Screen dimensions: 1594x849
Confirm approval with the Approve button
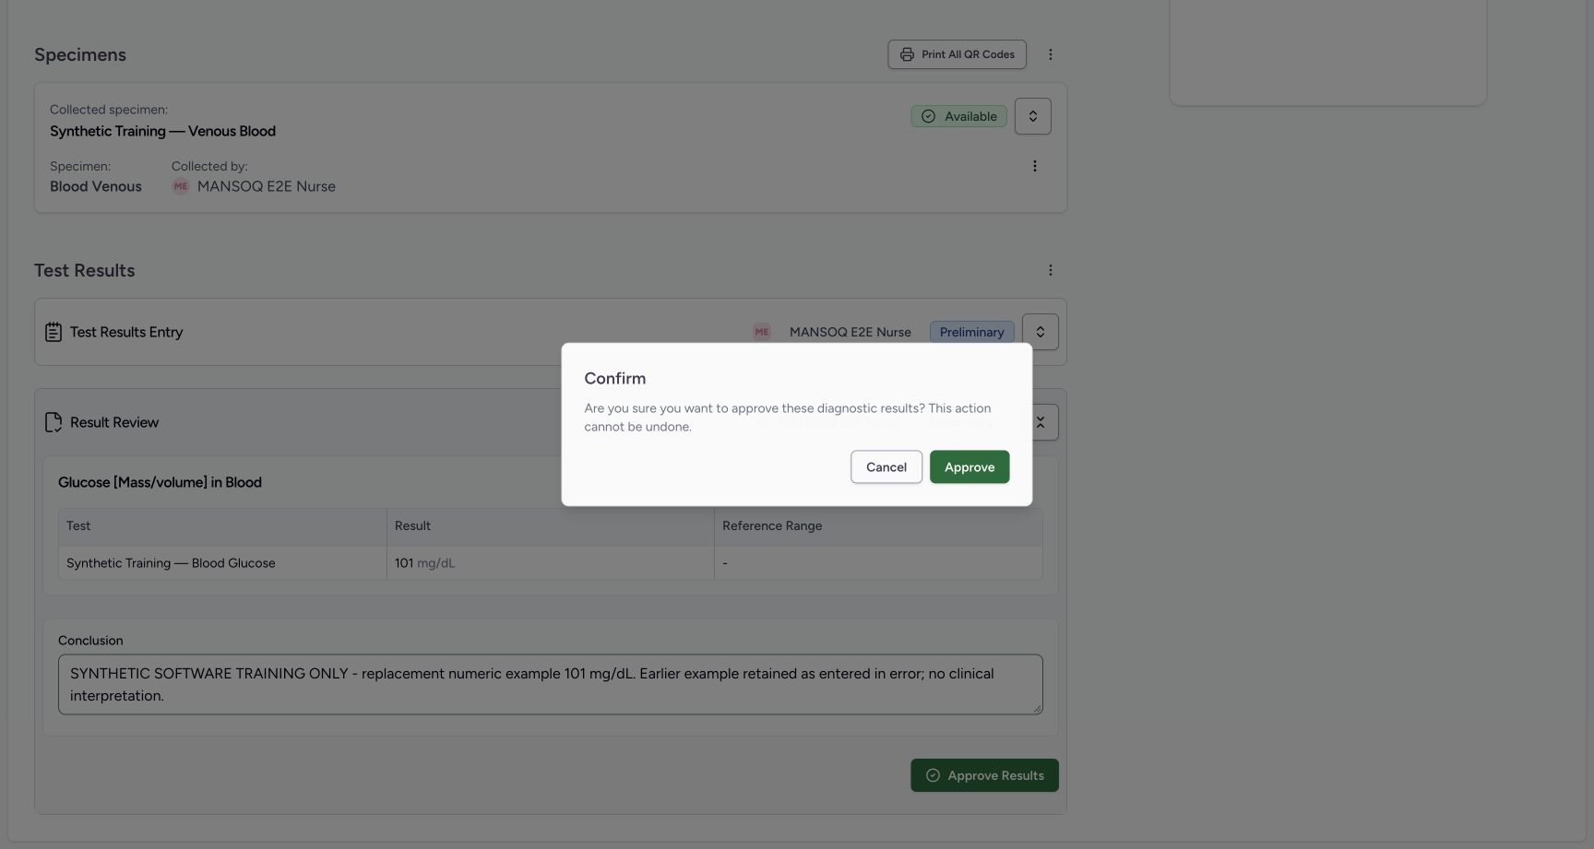pyautogui.click(x=969, y=466)
